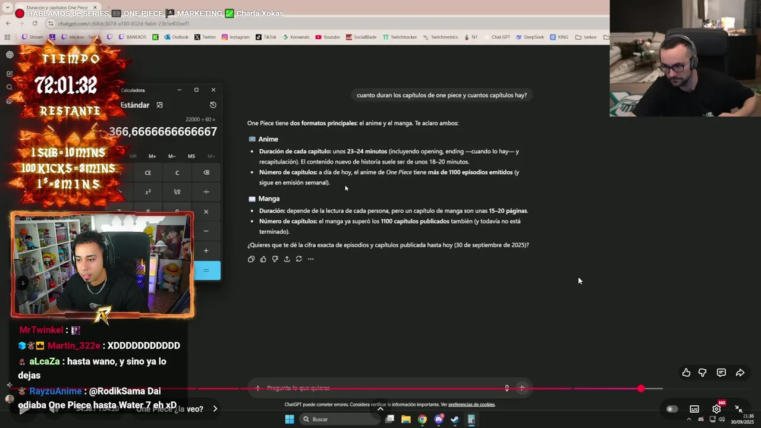The width and height of the screenshot is (761, 428).
Task: Open browser tab search dropdown
Action: pyautogui.click(x=7, y=7)
